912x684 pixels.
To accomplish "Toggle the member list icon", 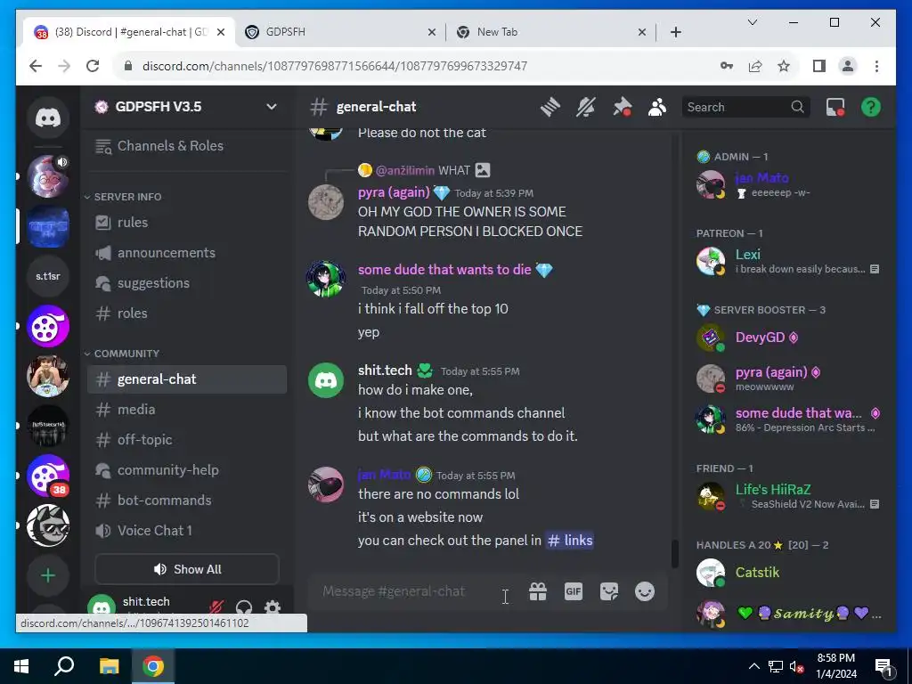I will pyautogui.click(x=657, y=107).
